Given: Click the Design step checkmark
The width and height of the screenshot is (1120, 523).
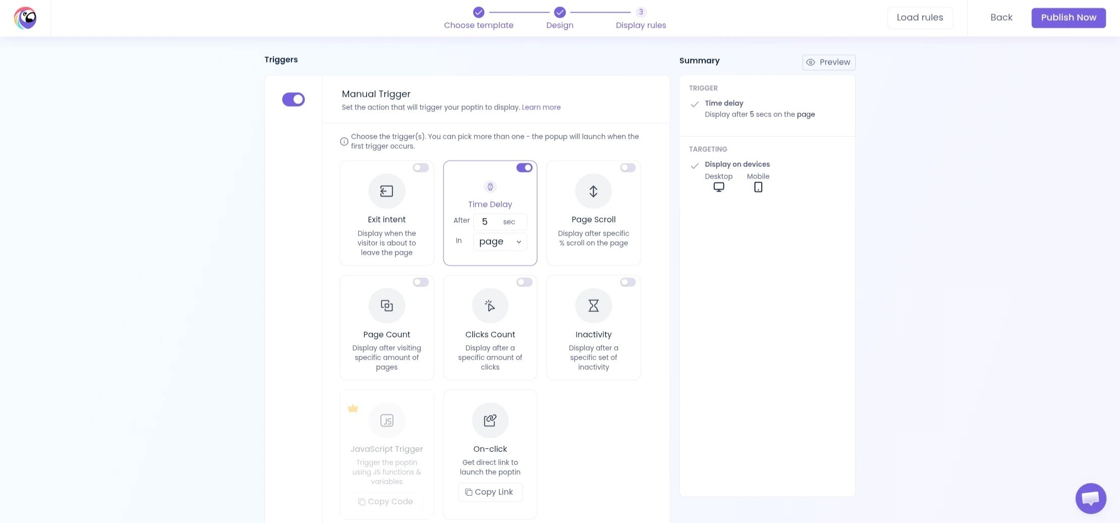Looking at the screenshot, I should click(x=559, y=12).
